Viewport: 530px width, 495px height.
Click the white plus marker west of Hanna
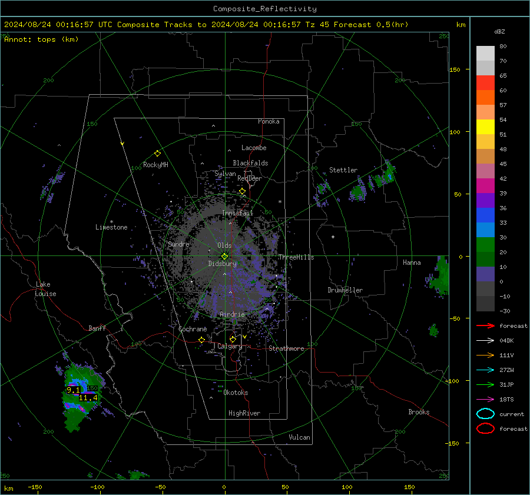[x=333, y=237]
